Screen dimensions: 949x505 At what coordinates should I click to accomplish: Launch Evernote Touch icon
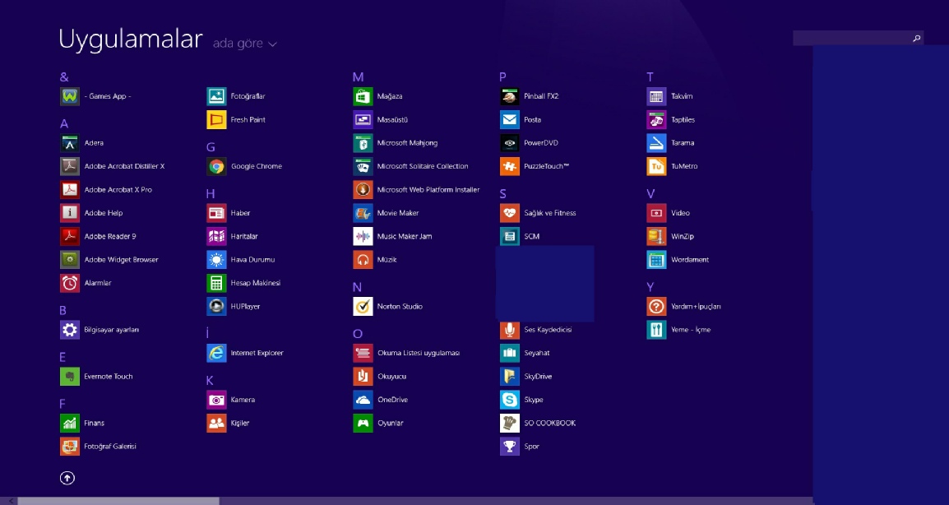click(70, 376)
